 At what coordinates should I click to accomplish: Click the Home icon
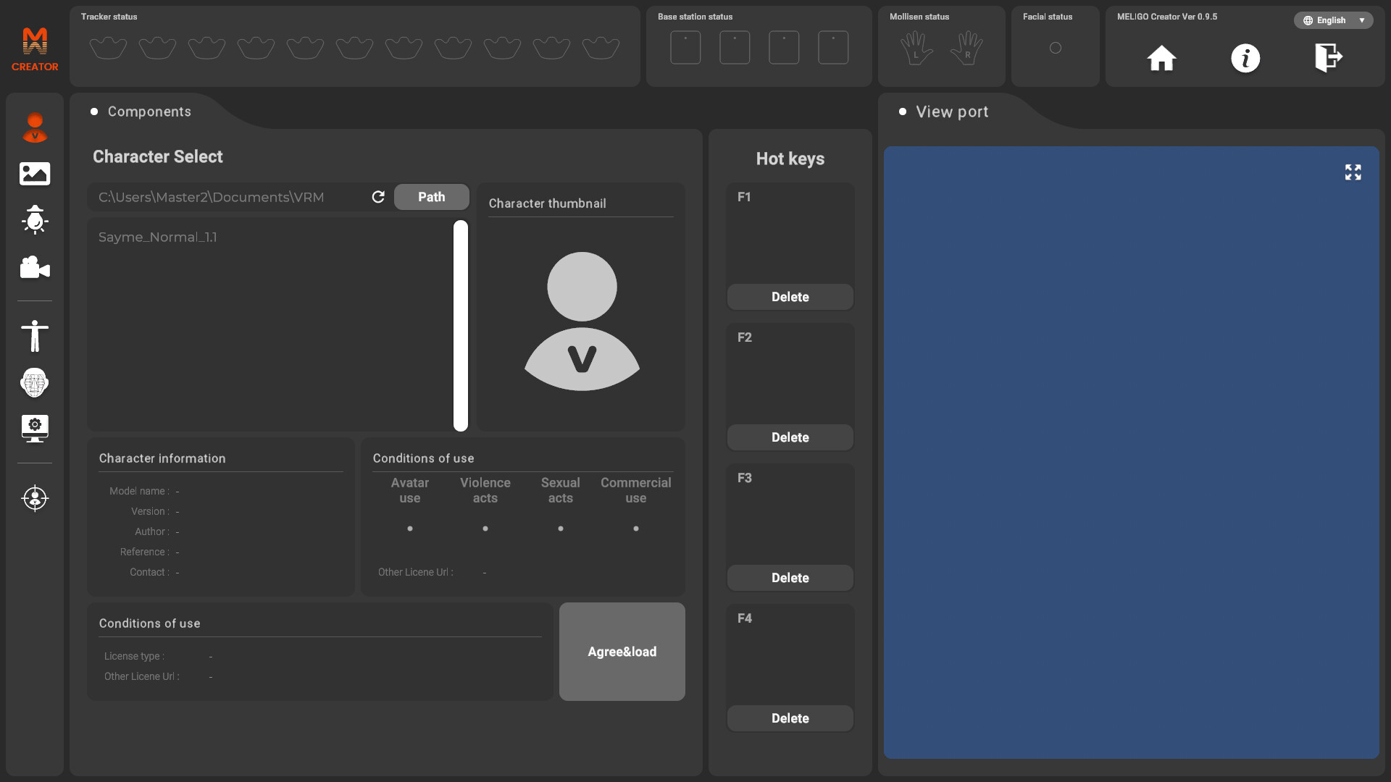[x=1161, y=58]
